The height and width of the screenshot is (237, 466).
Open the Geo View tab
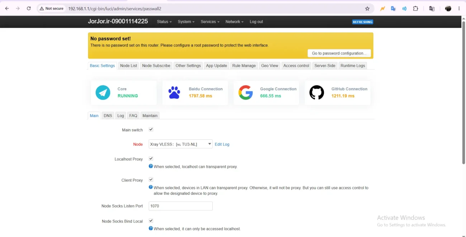coord(270,66)
